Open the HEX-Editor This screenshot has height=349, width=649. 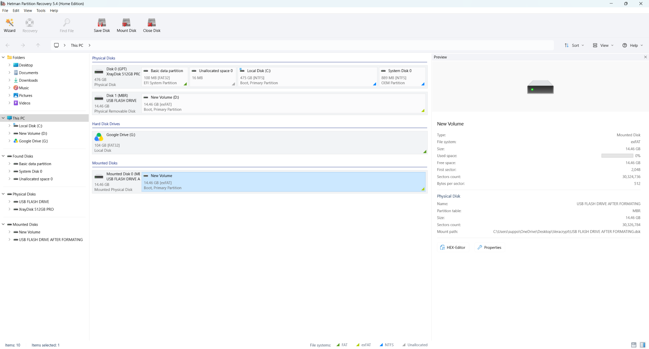(x=453, y=248)
